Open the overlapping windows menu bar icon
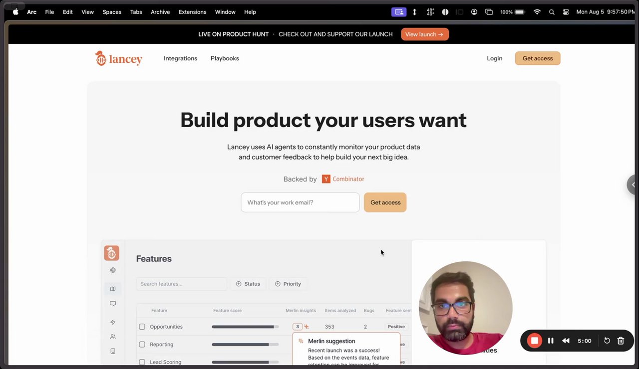The width and height of the screenshot is (639, 369). coord(489,12)
